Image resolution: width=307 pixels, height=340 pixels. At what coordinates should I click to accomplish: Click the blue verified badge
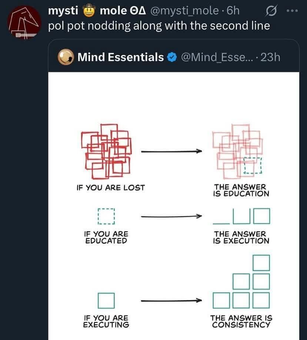[172, 57]
